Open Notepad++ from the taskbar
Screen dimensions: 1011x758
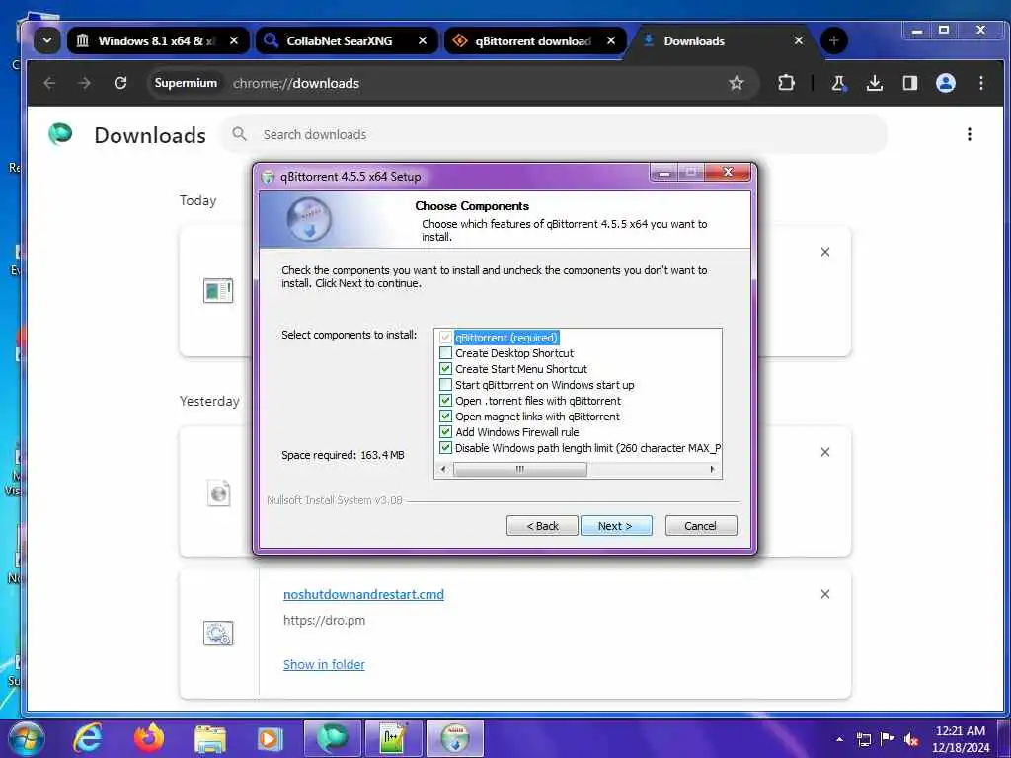click(x=393, y=738)
